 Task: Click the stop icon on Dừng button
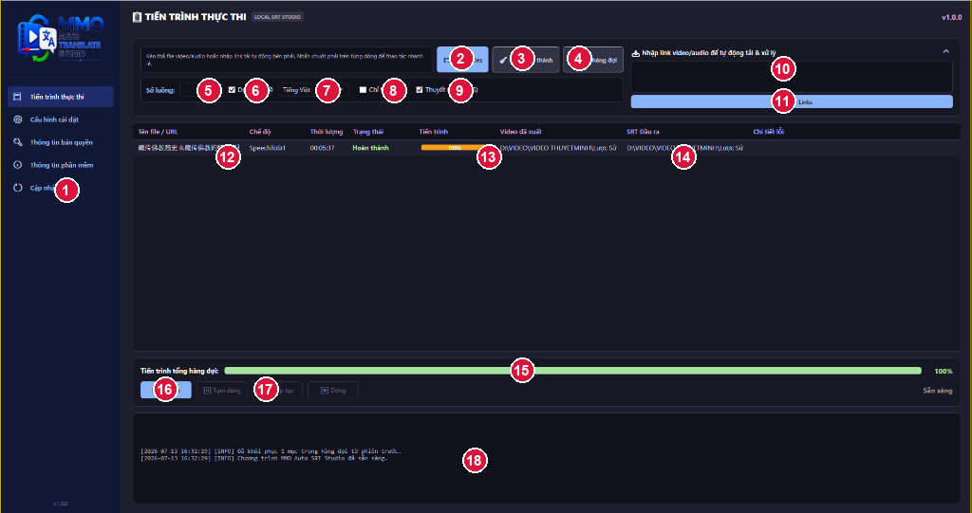pyautogui.click(x=325, y=391)
